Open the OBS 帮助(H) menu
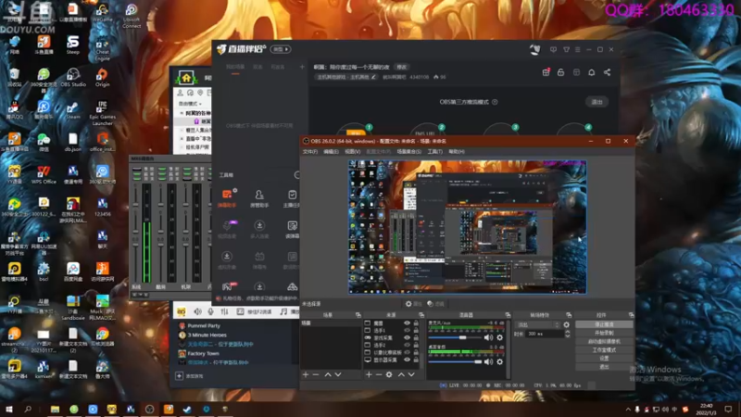Viewport: 741px width, 417px height. (x=457, y=152)
